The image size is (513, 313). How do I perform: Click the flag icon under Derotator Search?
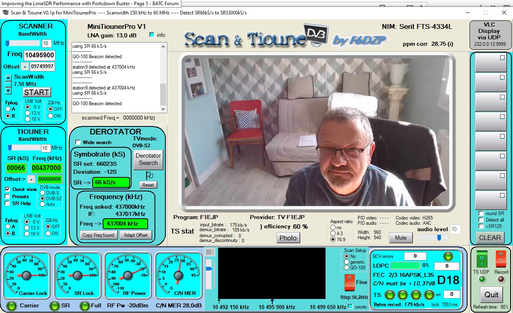149,175
